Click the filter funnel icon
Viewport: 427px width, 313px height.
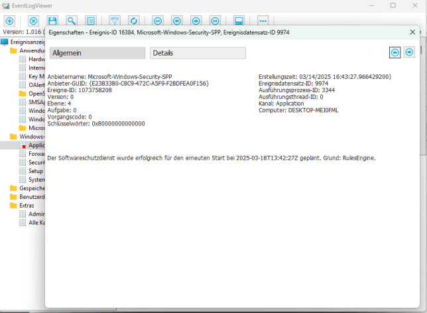tap(114, 21)
